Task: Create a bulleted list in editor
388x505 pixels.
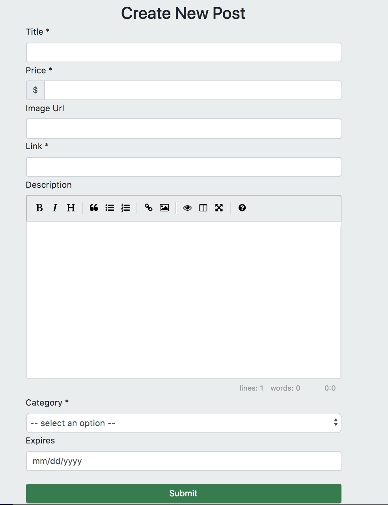Action: (x=110, y=208)
